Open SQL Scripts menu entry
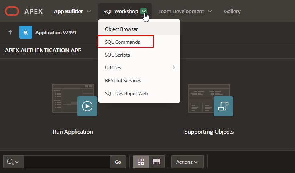Screen dimensions: 295x173 tap(139, 55)
